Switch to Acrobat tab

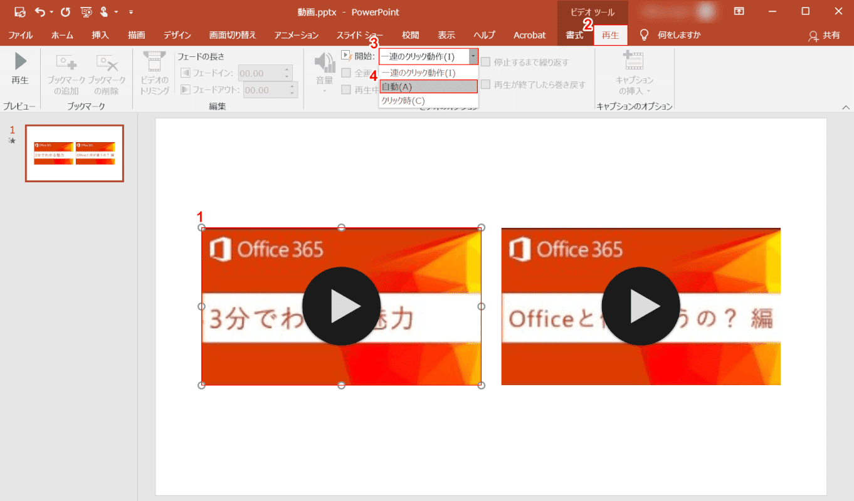pyautogui.click(x=530, y=35)
